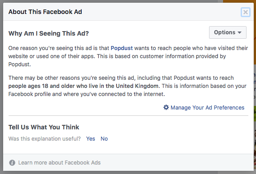Click Manage Your Ad Preferences link
The image size is (256, 174).
[x=207, y=108]
